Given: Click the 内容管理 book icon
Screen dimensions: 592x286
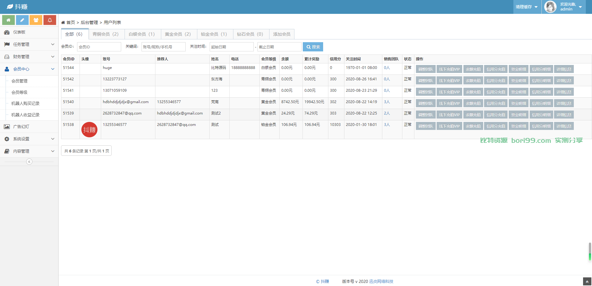Looking at the screenshot, I should pos(7,151).
